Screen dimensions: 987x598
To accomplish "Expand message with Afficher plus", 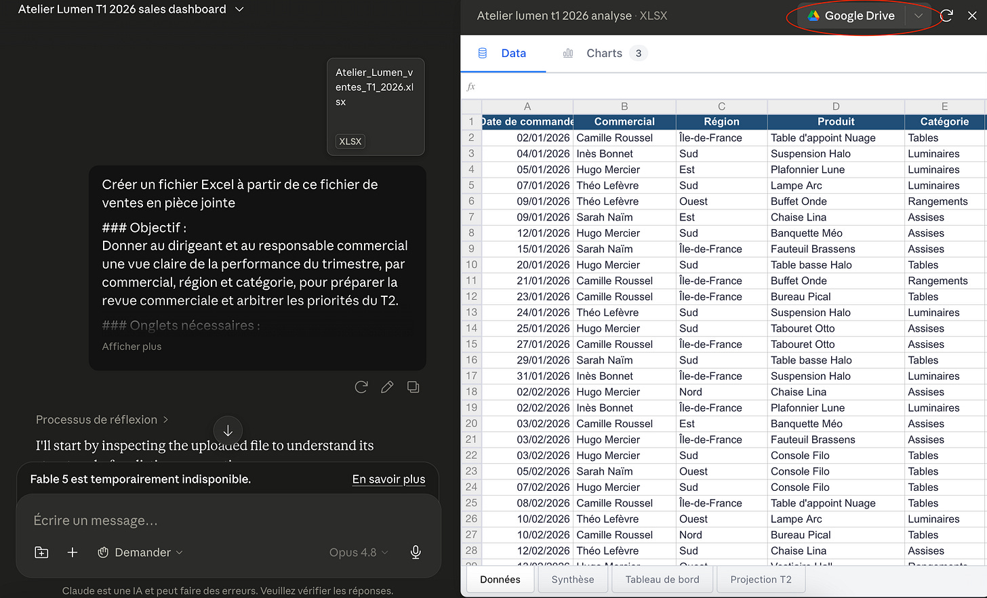I will coord(132,346).
